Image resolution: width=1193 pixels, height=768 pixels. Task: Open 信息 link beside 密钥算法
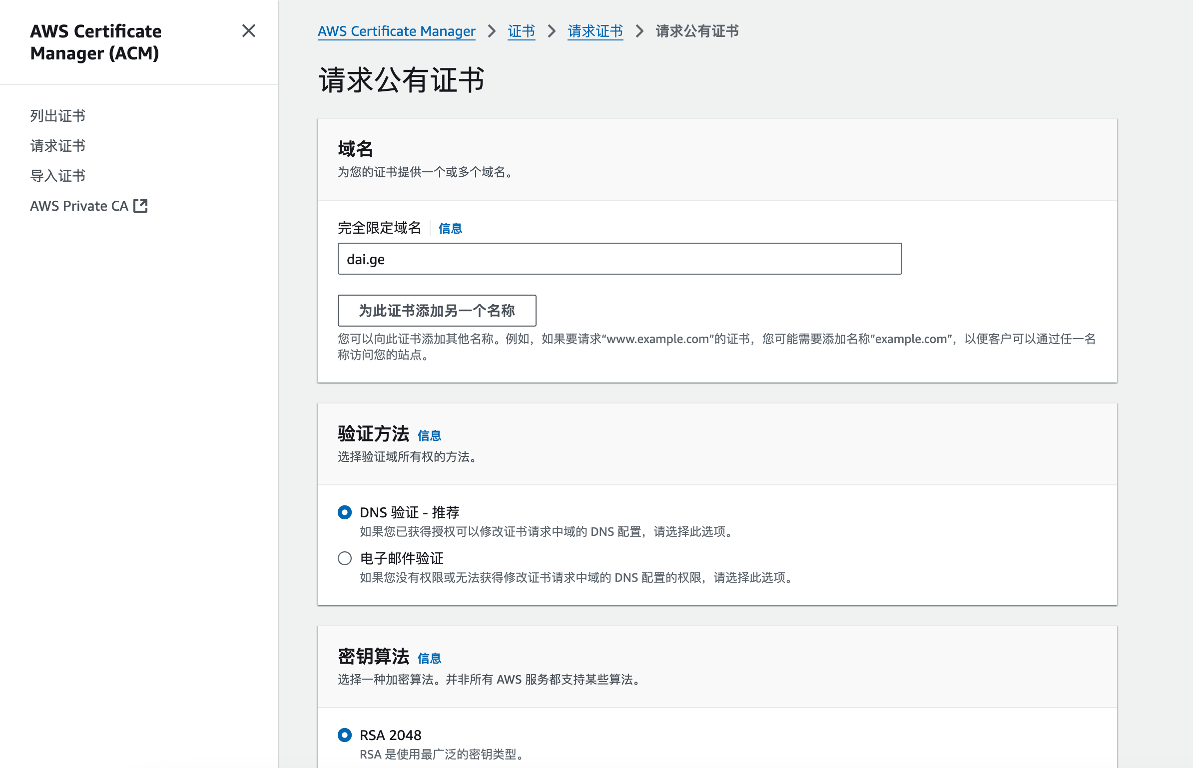pyautogui.click(x=429, y=658)
